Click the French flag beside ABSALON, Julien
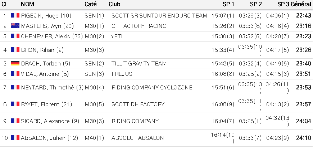This screenshot has height=147, width=313. 15,138
